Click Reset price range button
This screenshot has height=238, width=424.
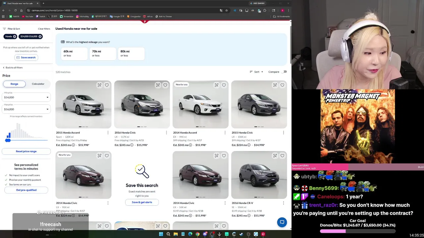click(x=26, y=151)
